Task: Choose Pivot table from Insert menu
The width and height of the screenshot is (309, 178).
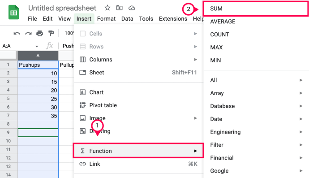Action: (x=138, y=105)
